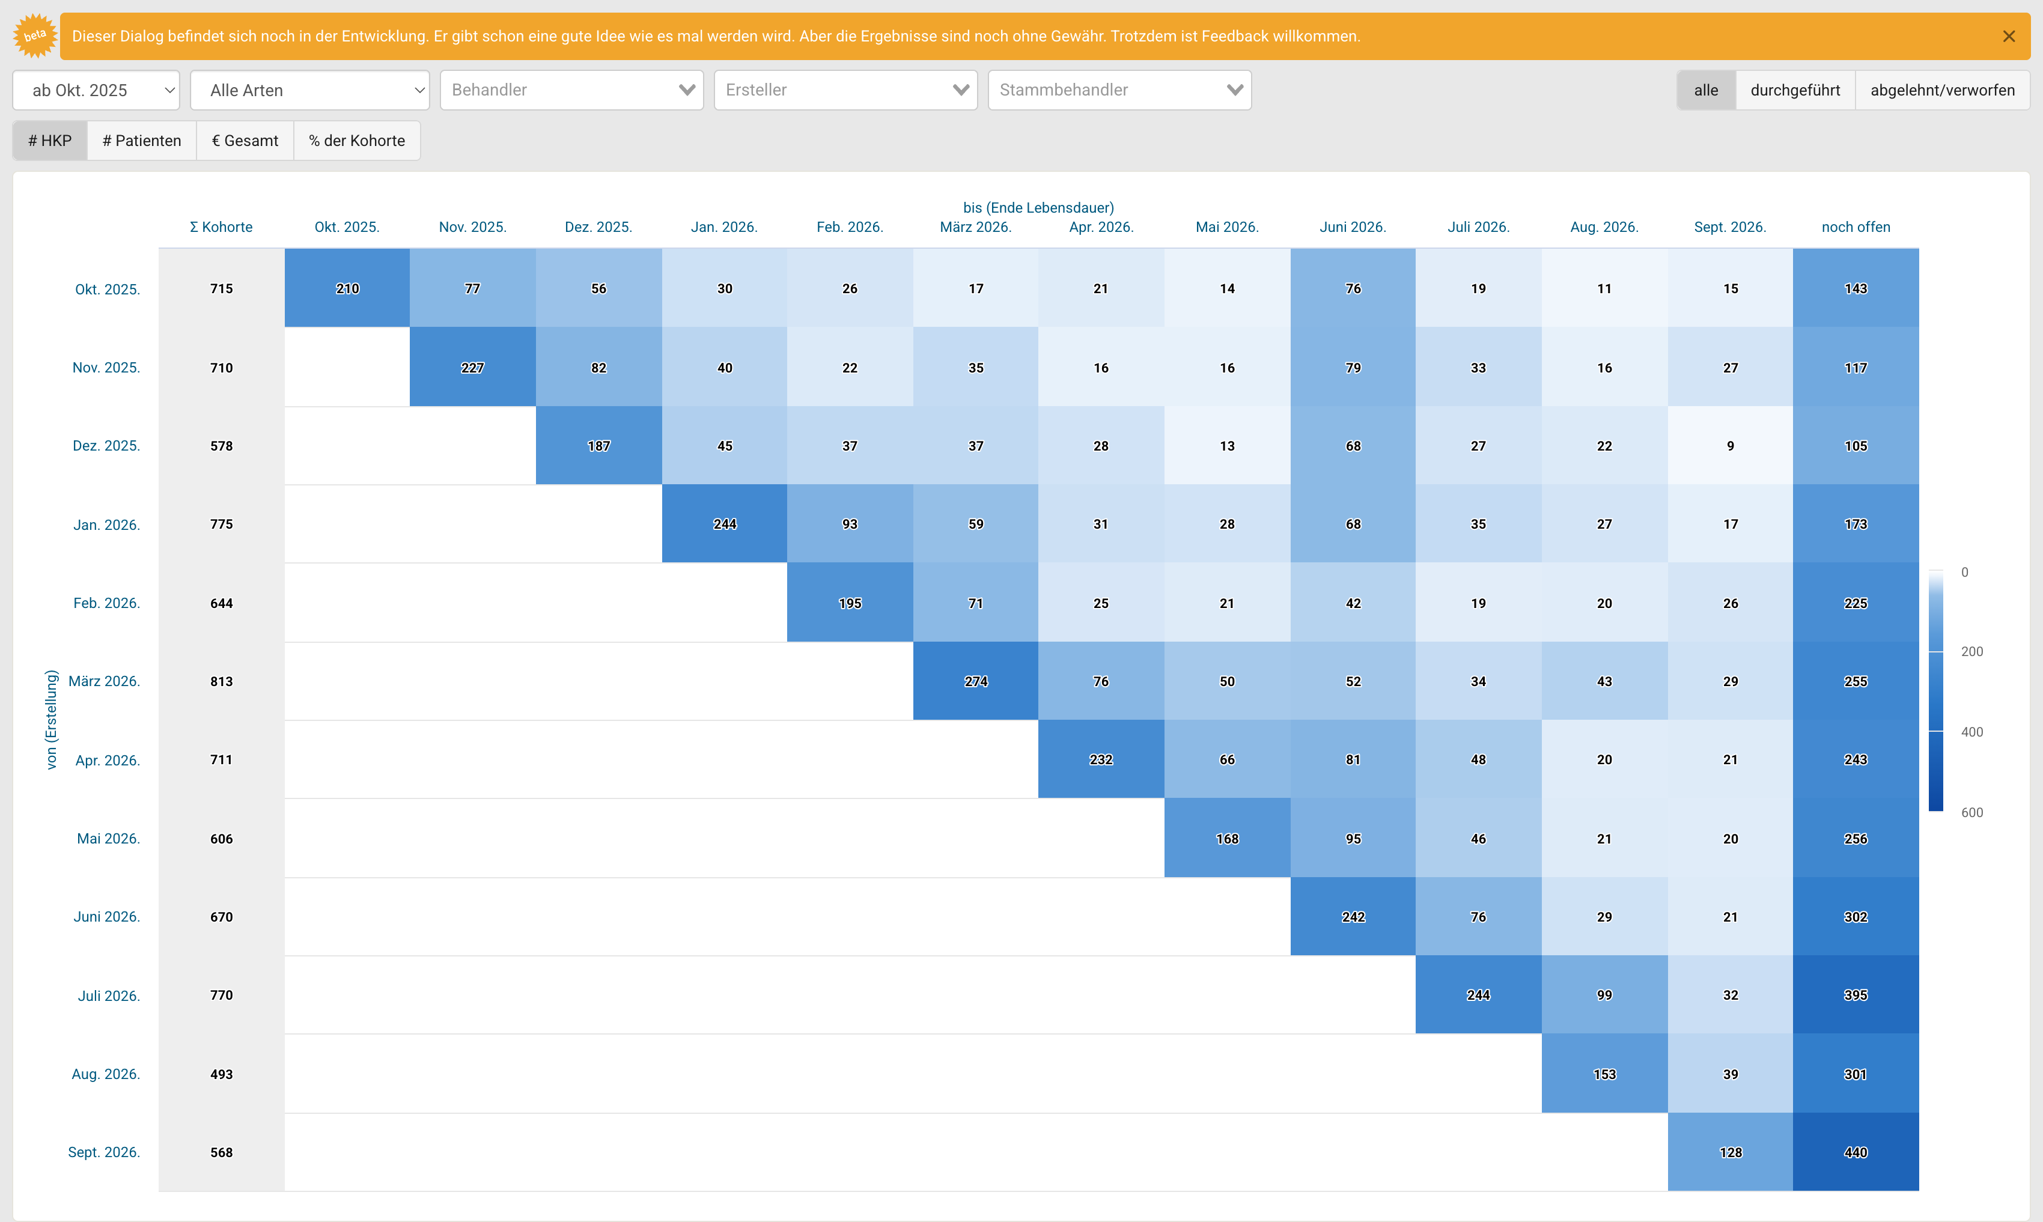Switch to the '€ Gesamt' metric tab
Screen dimensions: 2043x1222
click(245, 141)
